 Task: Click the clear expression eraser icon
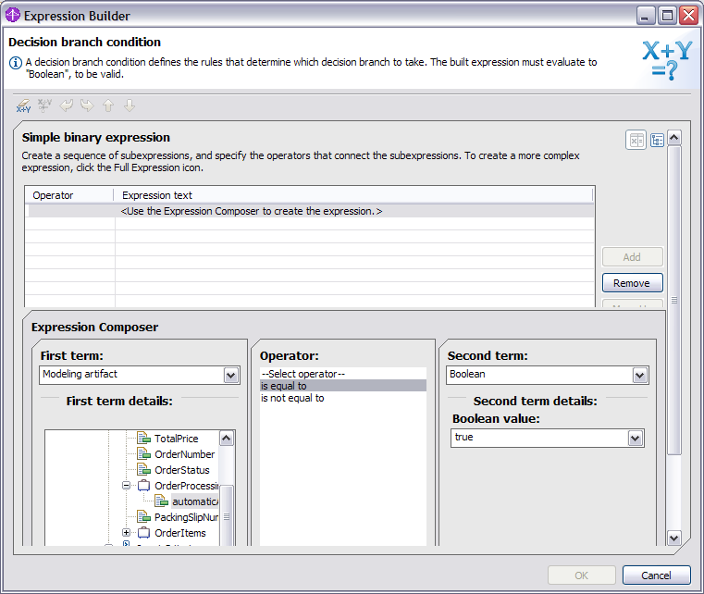23,106
